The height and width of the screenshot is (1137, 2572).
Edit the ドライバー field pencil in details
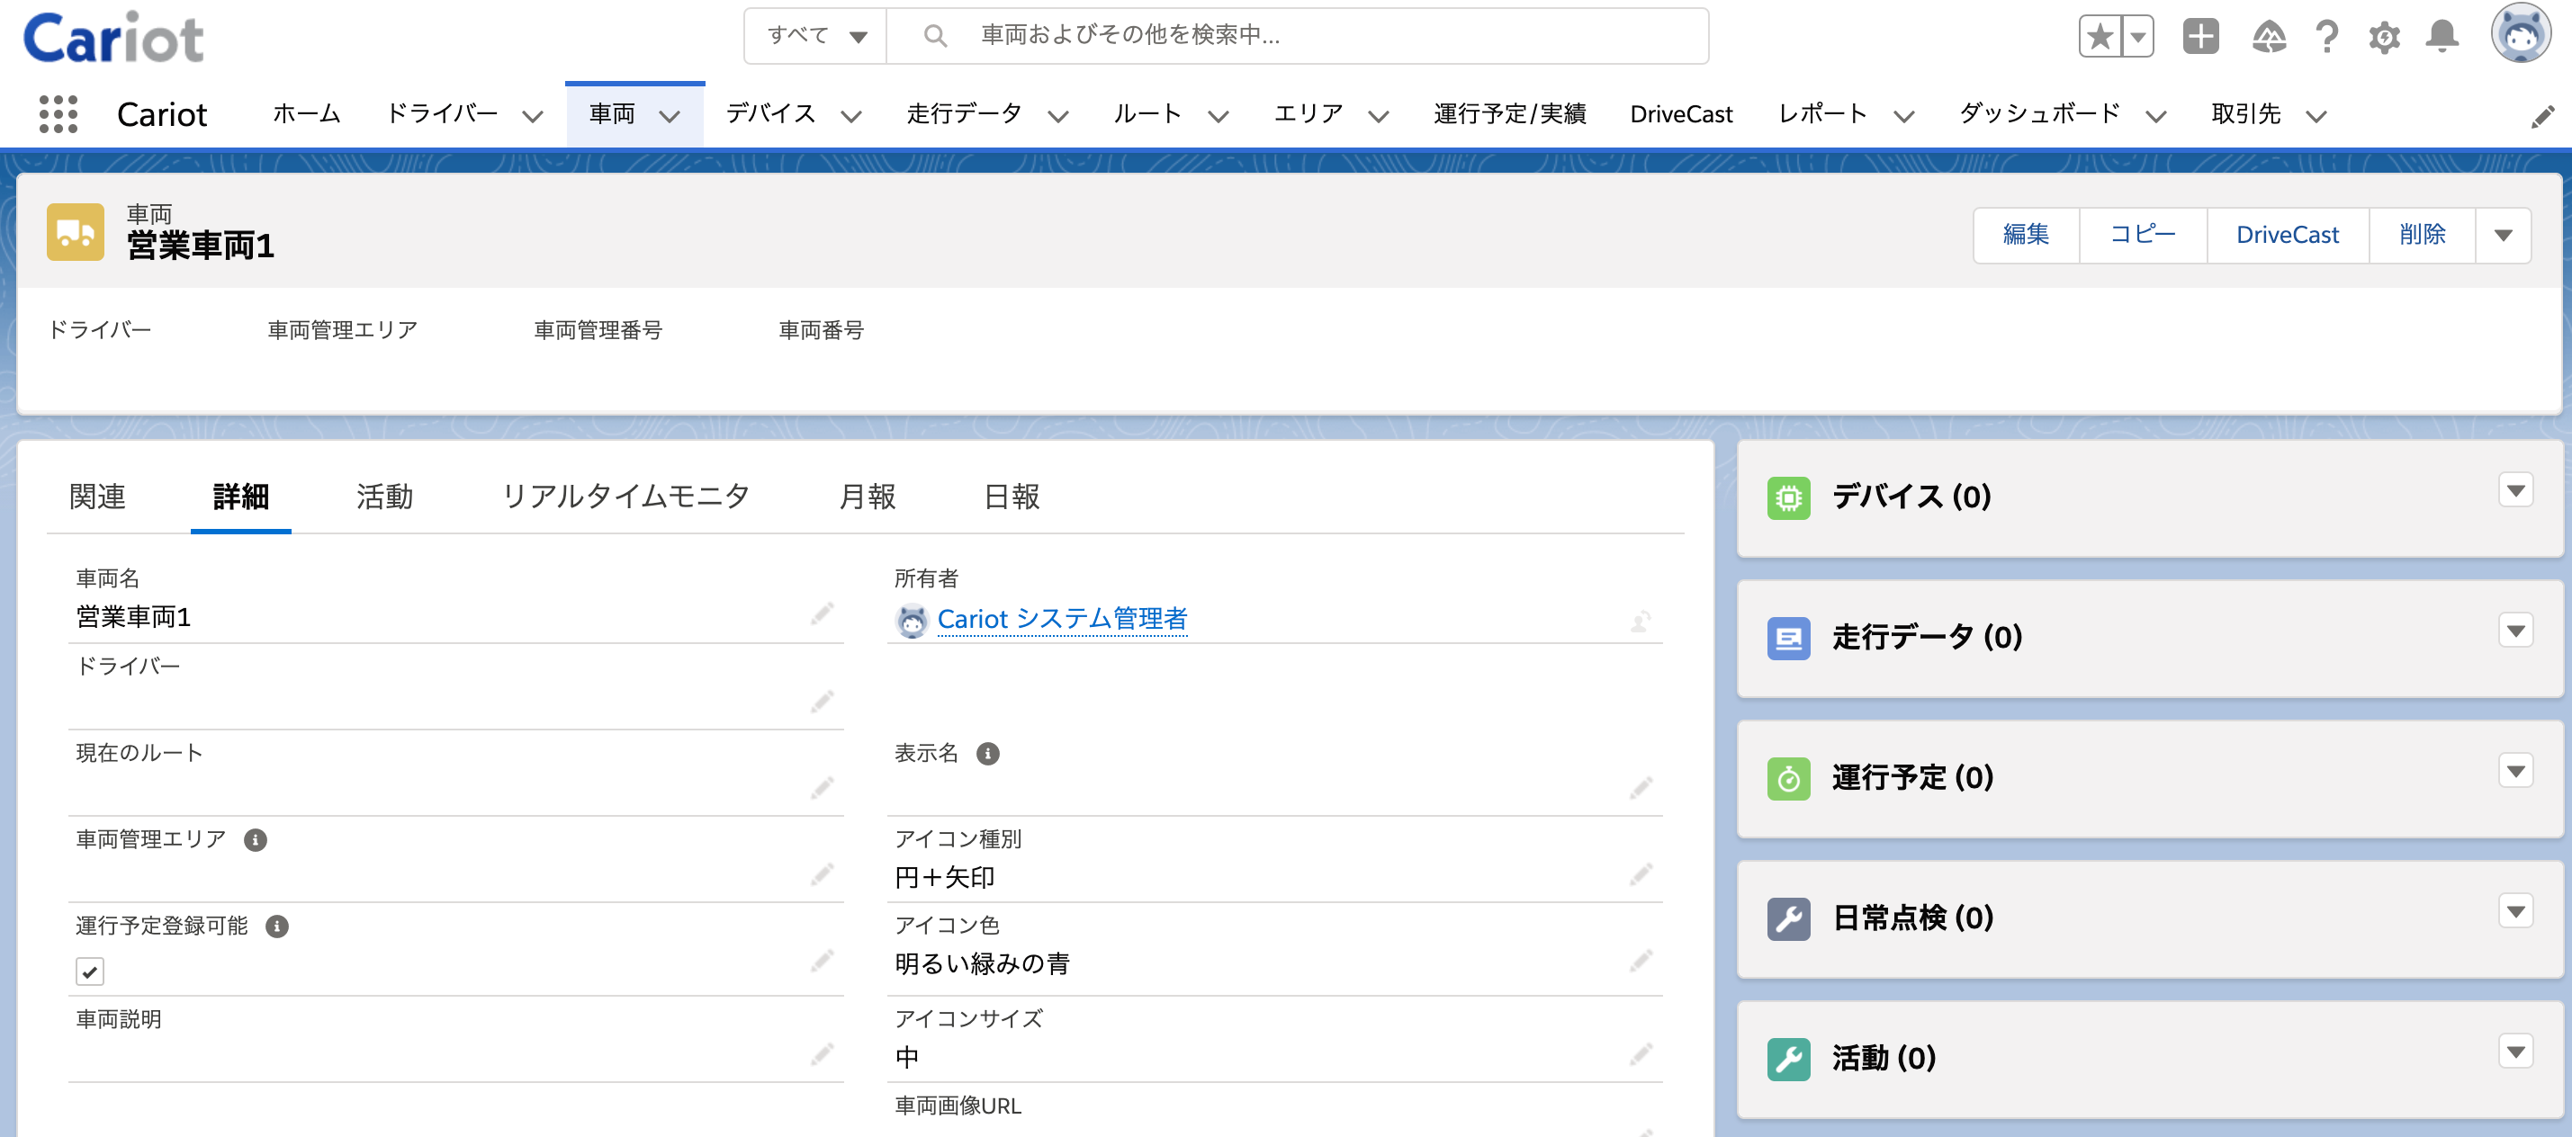coord(822,702)
